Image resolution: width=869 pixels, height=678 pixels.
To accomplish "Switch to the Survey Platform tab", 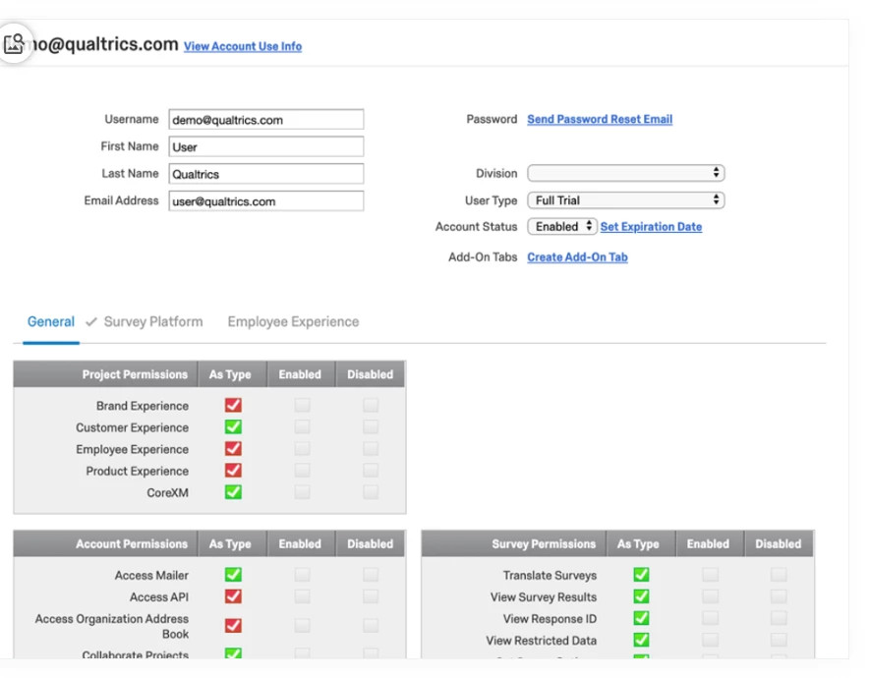I will coord(153,322).
